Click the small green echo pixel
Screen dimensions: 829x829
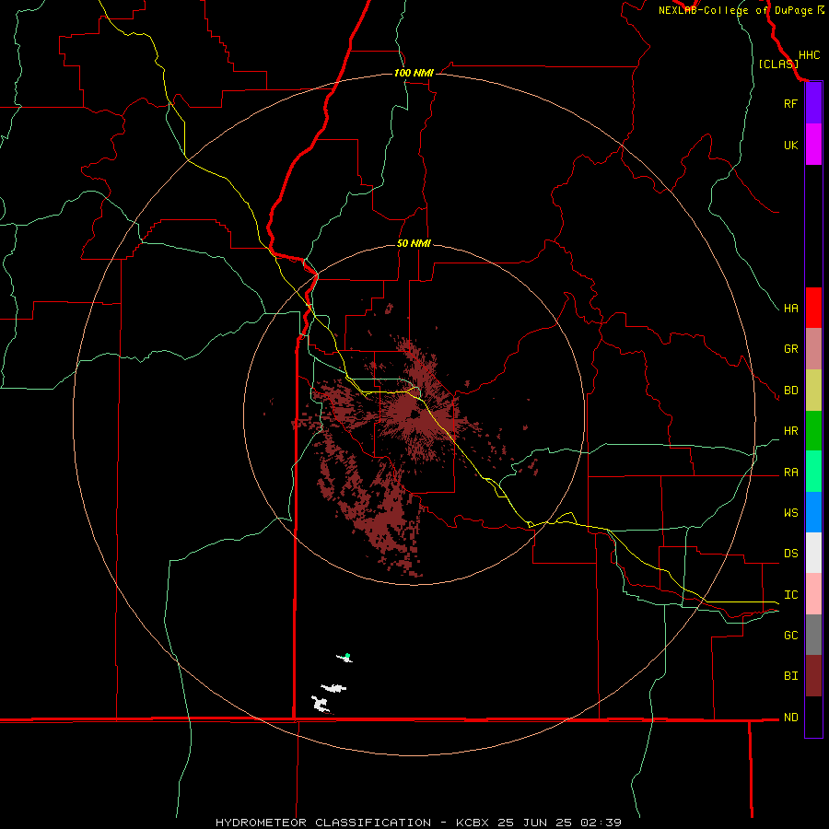[x=347, y=656]
